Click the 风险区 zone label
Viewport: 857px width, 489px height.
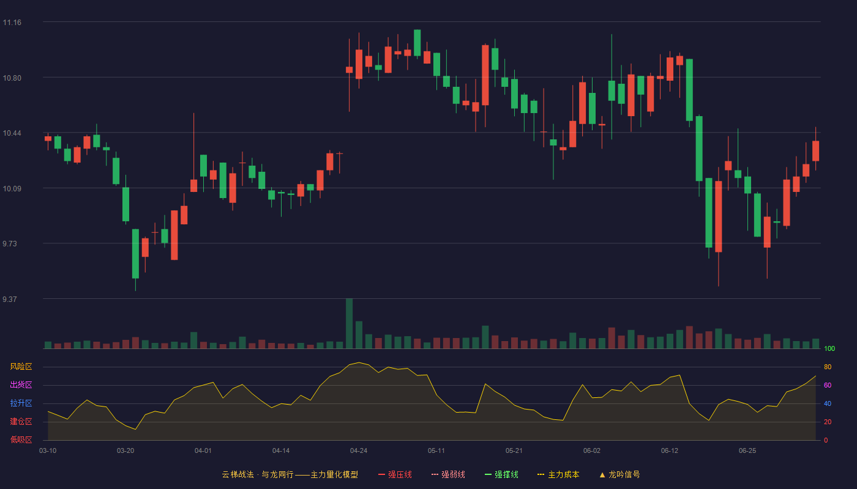(21, 367)
